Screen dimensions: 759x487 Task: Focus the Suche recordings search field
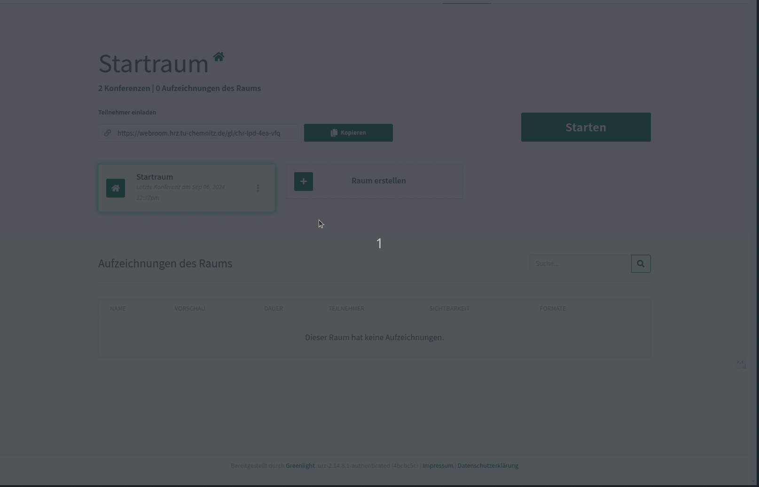click(x=580, y=264)
